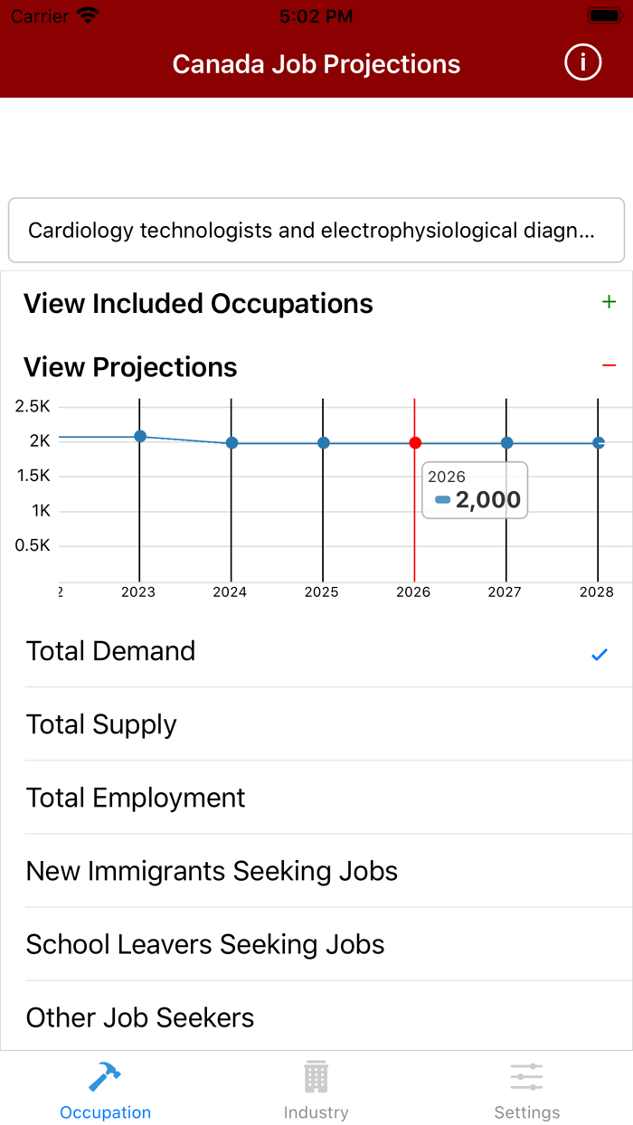Disable the Total Demand series
This screenshot has height=1125, width=633.
[316, 651]
